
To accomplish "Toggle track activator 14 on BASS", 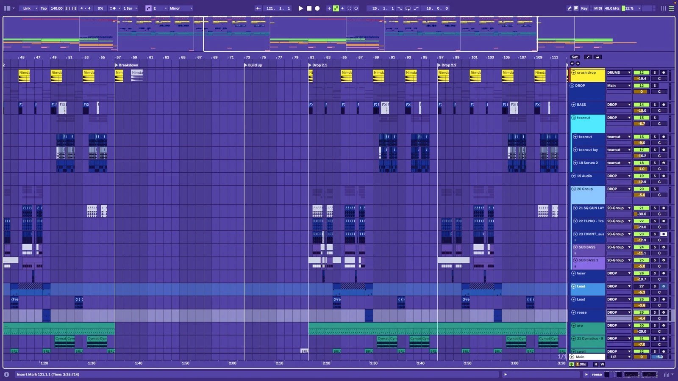I will 642,105.
